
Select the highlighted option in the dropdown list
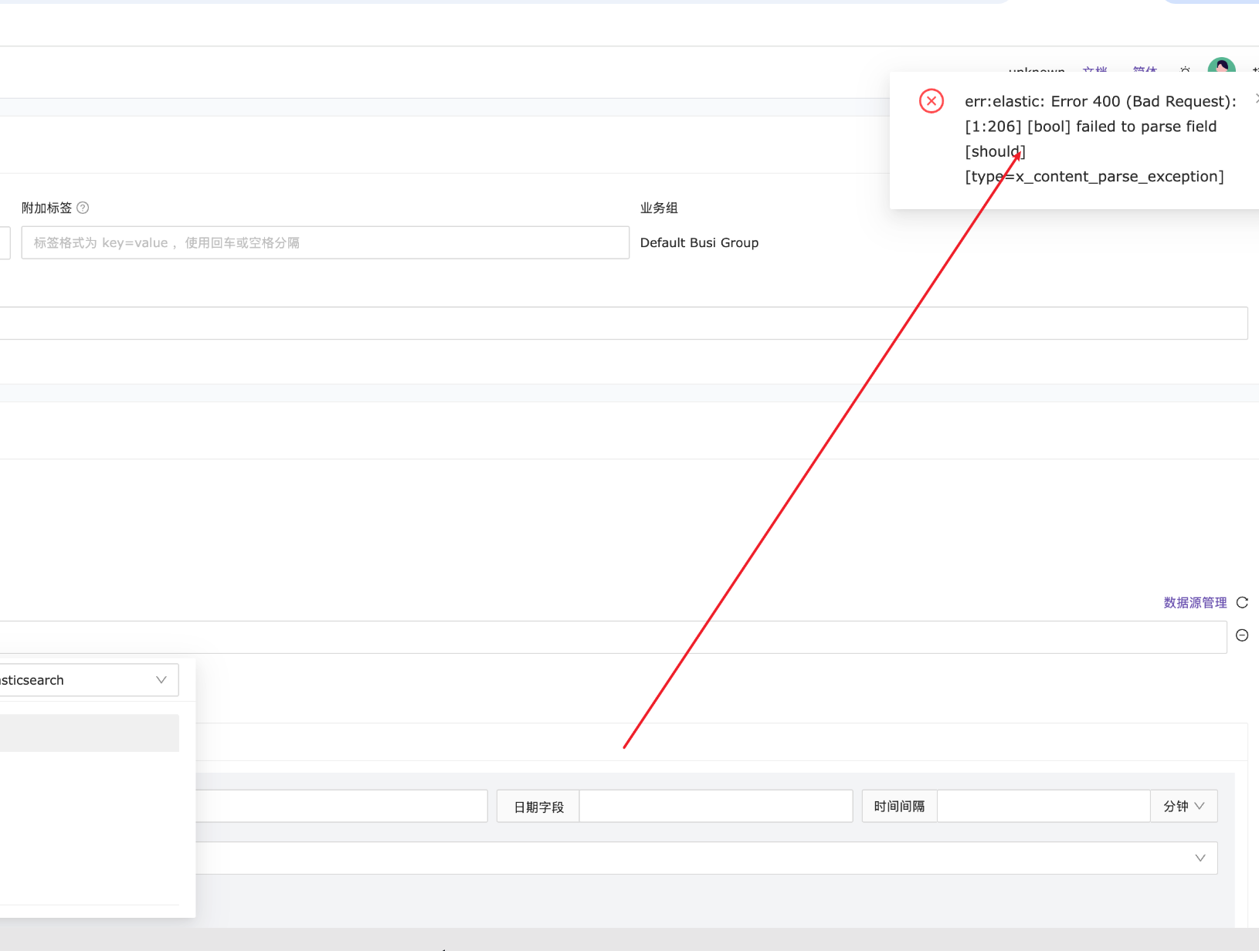[89, 733]
